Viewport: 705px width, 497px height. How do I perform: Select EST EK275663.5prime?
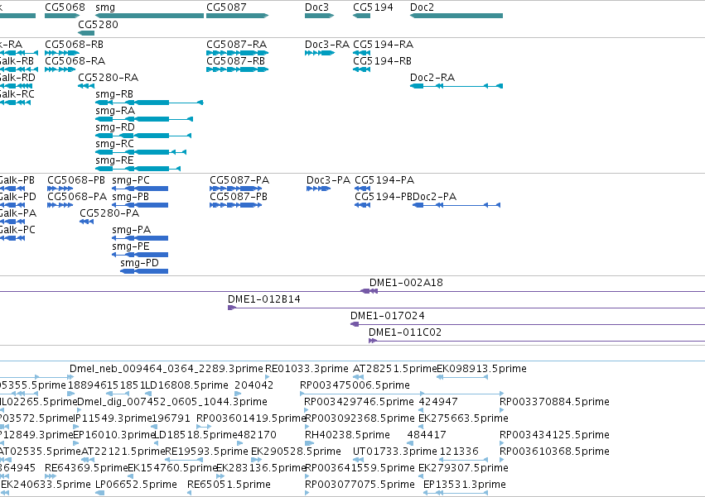click(463, 418)
